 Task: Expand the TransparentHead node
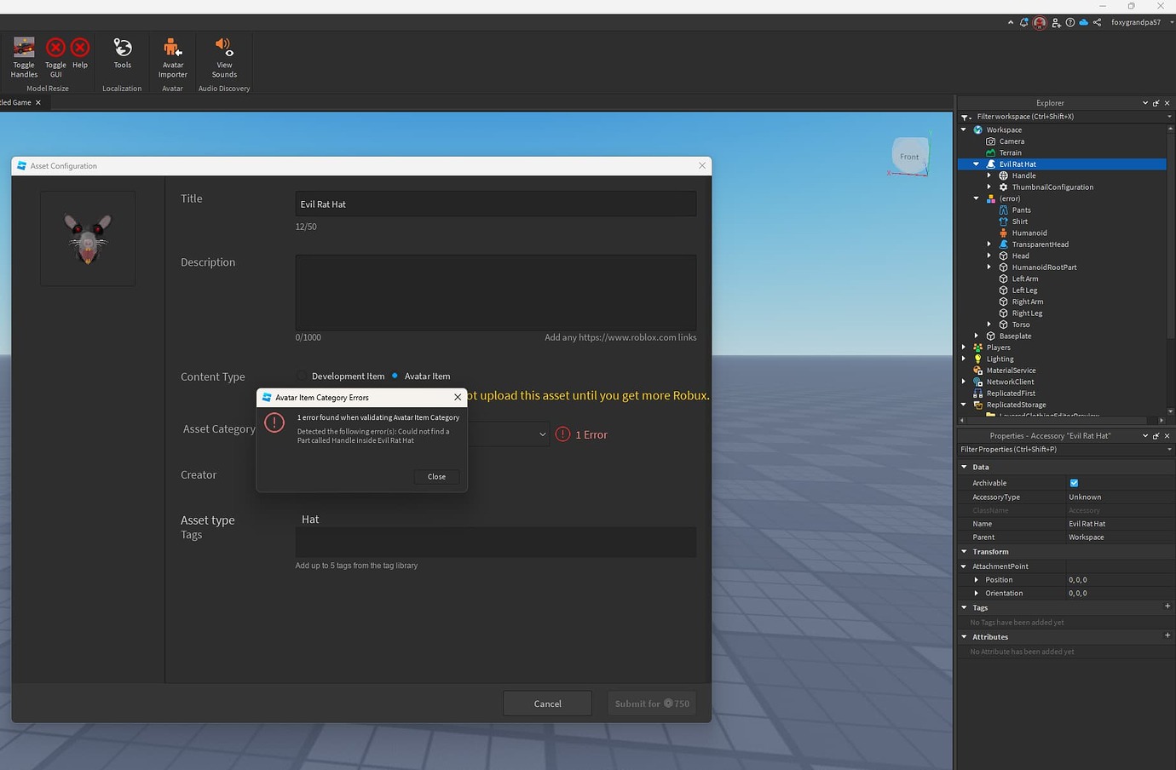pyautogui.click(x=989, y=244)
